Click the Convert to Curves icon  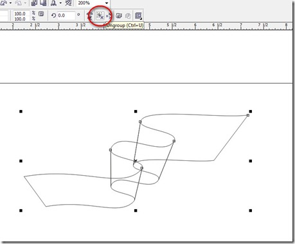point(138,15)
